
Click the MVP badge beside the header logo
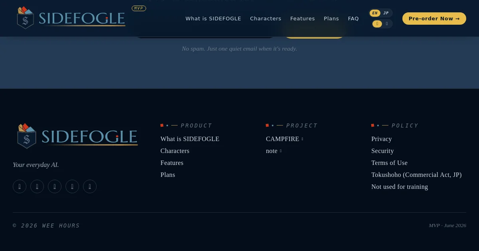pos(139,8)
